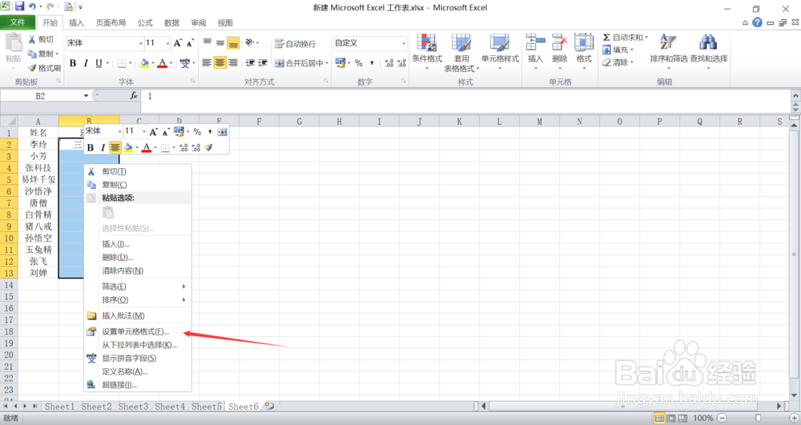Screen dimensions: 801x425
Task: Click the ribbon decrease indent icon
Action: coord(250,62)
